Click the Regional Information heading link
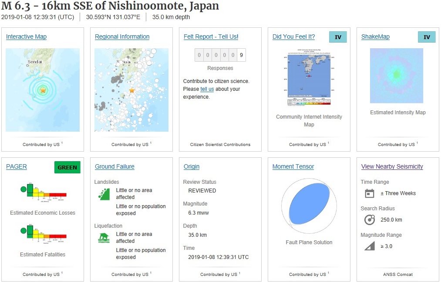Viewport: 441px width, 282px height. pyautogui.click(x=122, y=37)
